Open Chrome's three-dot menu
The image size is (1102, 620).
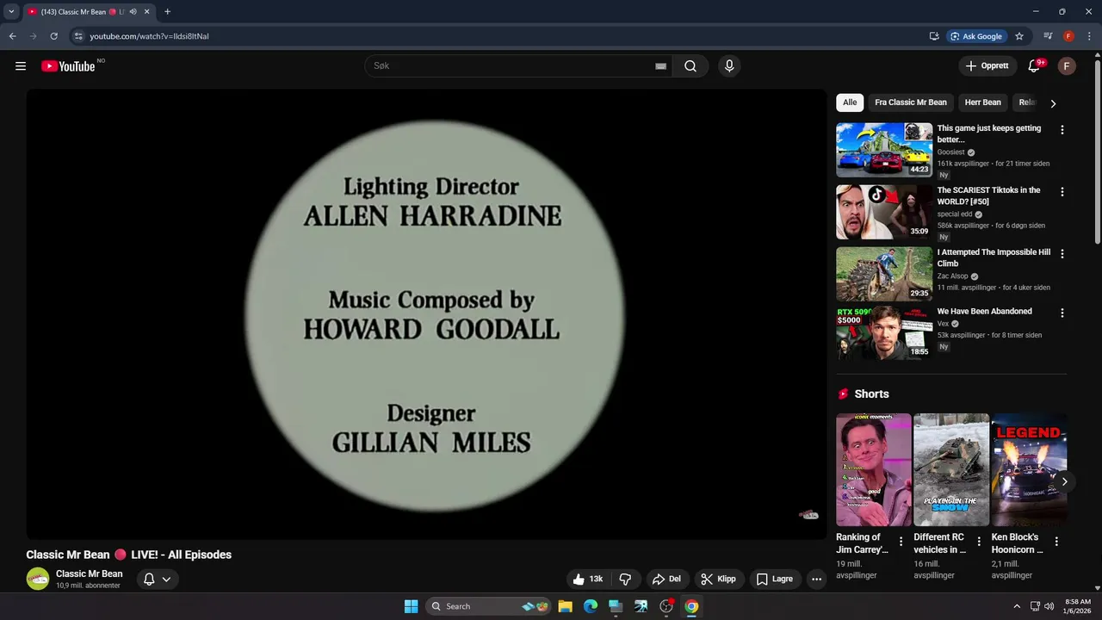click(x=1089, y=36)
